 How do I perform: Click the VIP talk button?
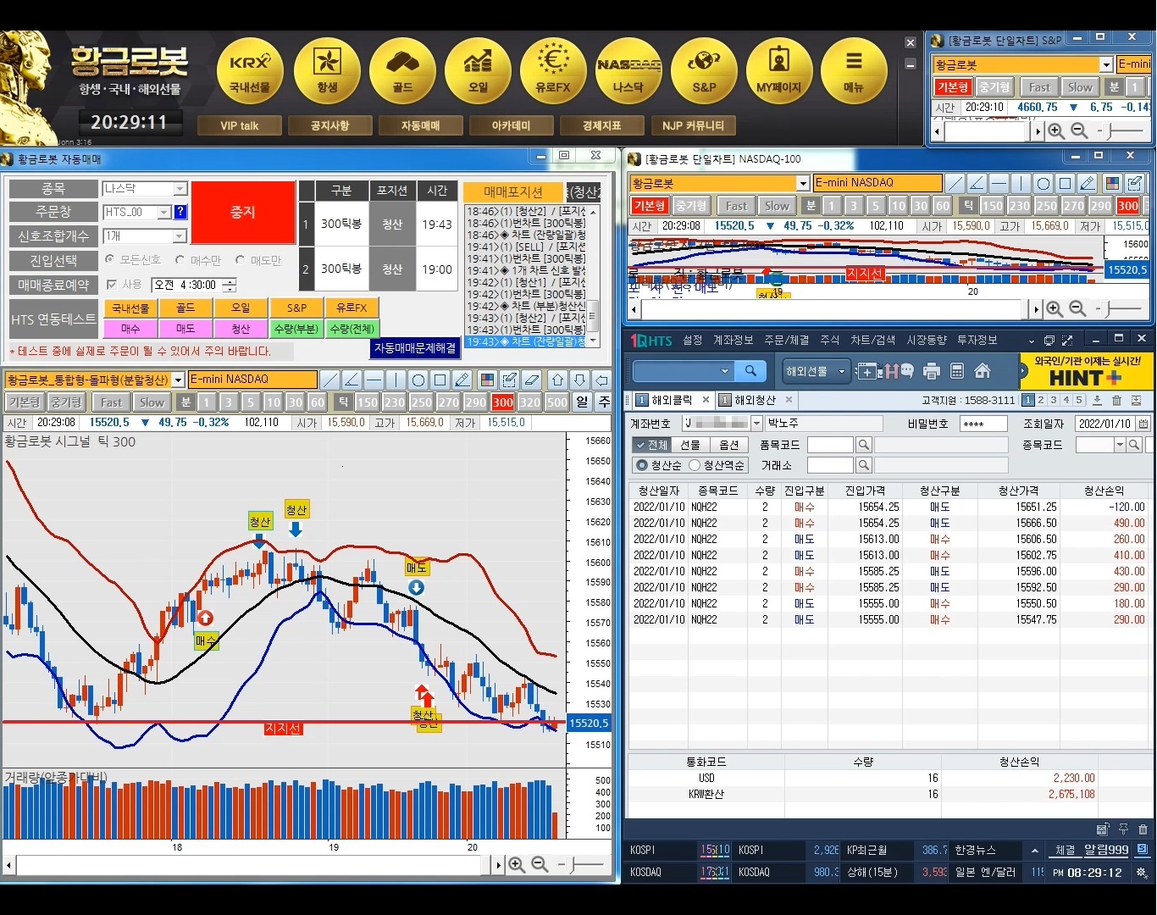tap(240, 125)
